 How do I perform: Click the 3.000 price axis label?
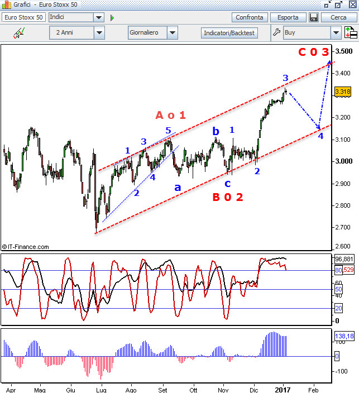pyautogui.click(x=344, y=161)
